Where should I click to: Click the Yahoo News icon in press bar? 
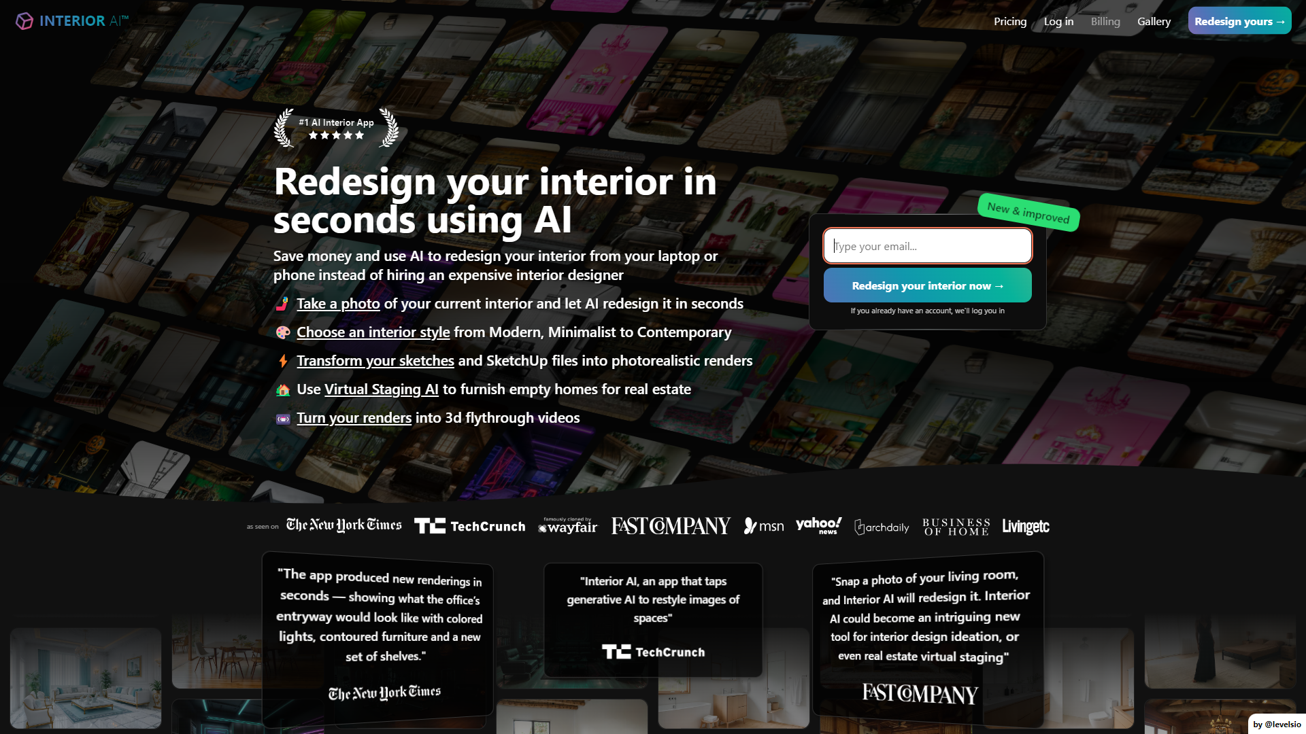[x=818, y=526]
